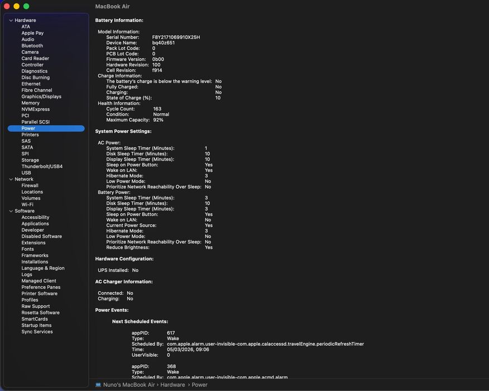Select Managed Client entry
This screenshot has width=489, height=391.
click(x=39, y=281)
